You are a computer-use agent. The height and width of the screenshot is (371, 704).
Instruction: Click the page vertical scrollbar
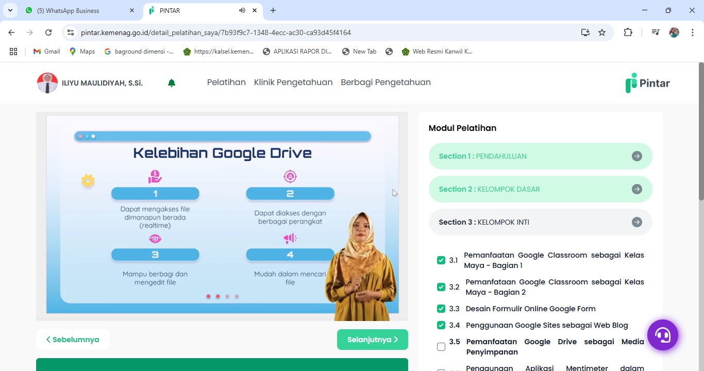point(701,131)
